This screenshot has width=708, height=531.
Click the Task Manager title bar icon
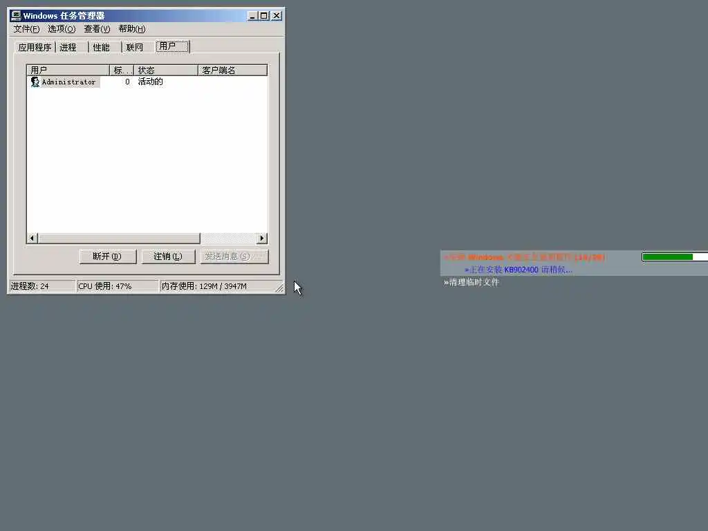17,16
